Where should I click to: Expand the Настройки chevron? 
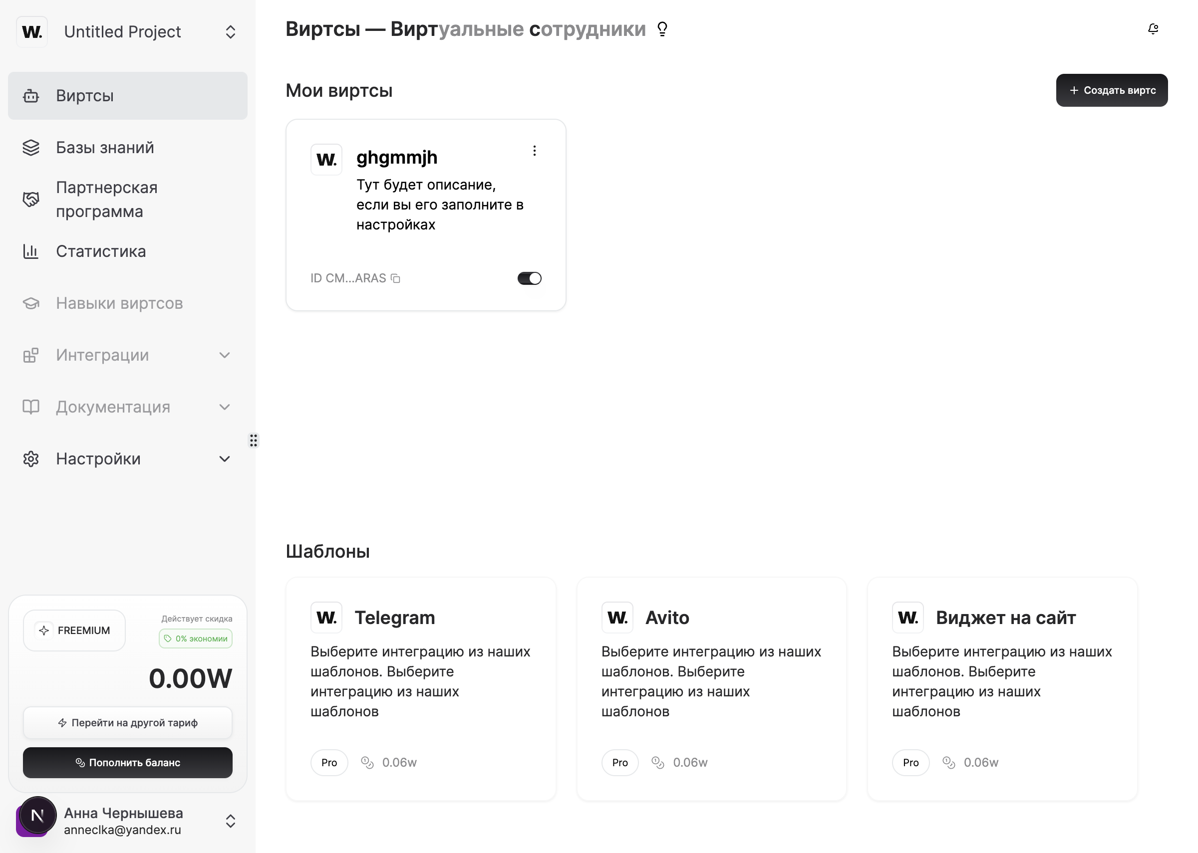click(224, 459)
